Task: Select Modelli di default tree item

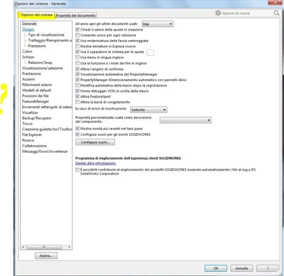Action: pos(37,90)
